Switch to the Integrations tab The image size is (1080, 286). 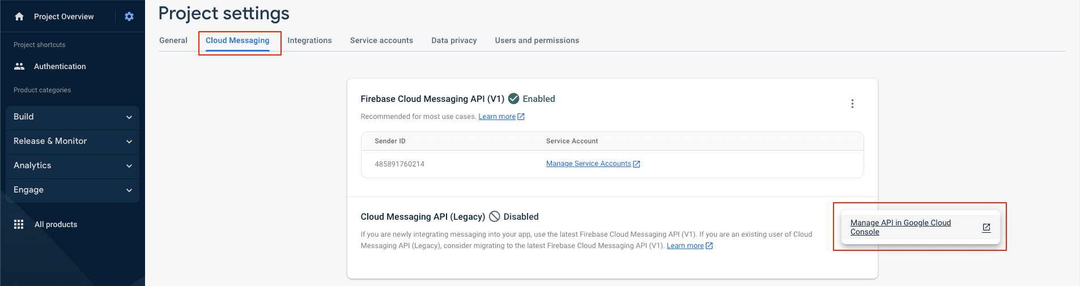[x=309, y=40]
